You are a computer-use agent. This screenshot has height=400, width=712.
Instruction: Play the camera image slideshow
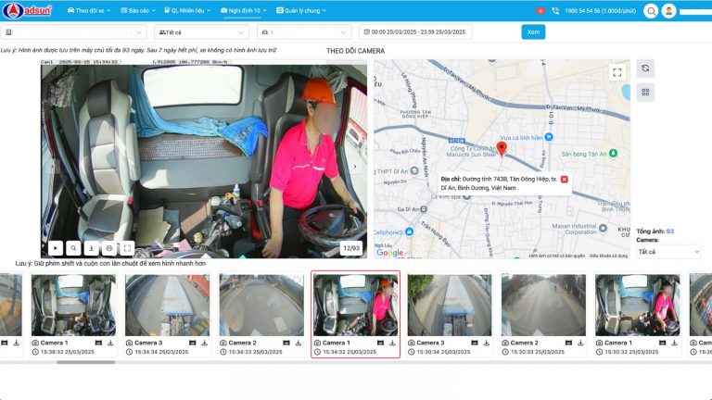55,248
